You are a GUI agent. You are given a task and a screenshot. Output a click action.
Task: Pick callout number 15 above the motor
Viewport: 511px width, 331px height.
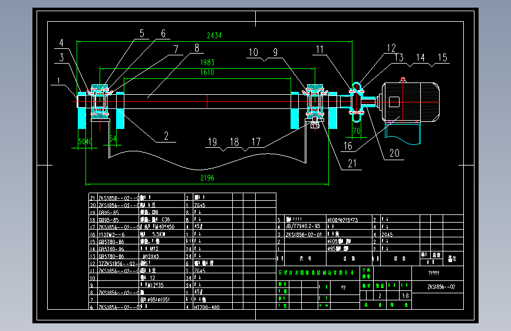pos(443,58)
